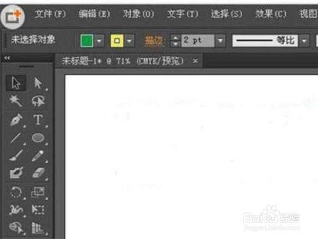Pick the Line Segment tool
318x239 pixels.
pyautogui.click(x=16, y=138)
